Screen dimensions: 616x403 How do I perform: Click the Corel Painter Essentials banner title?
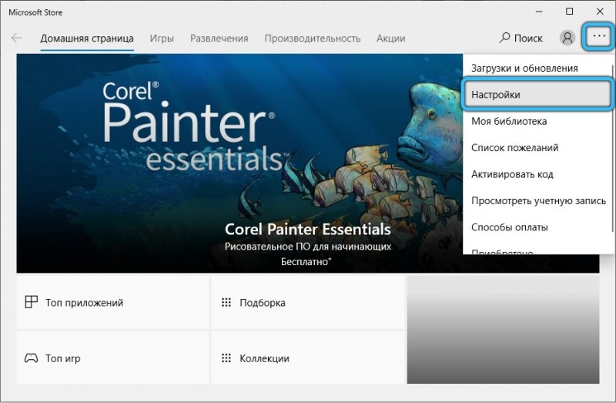coord(307,229)
